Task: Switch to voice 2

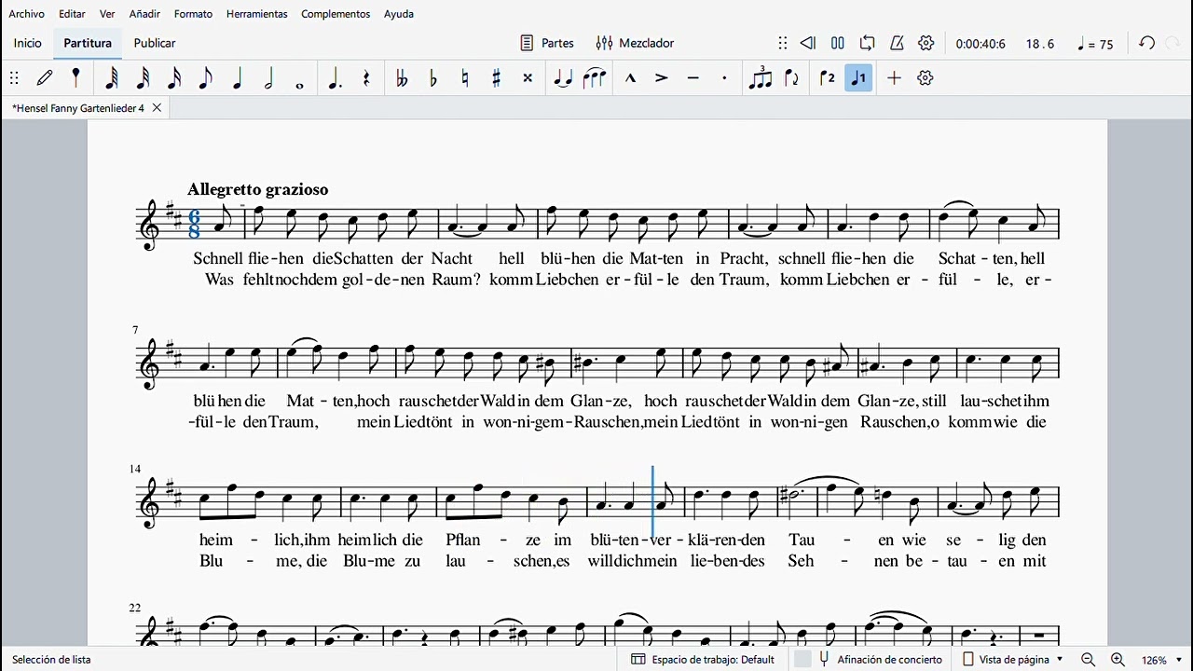Action: pyautogui.click(x=827, y=78)
